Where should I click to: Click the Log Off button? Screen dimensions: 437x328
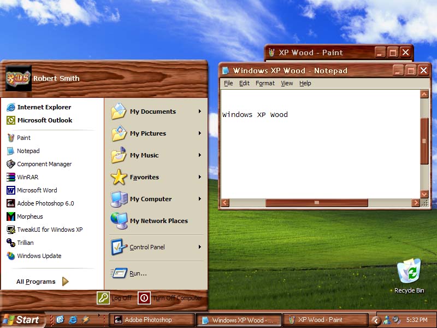pyautogui.click(x=115, y=298)
